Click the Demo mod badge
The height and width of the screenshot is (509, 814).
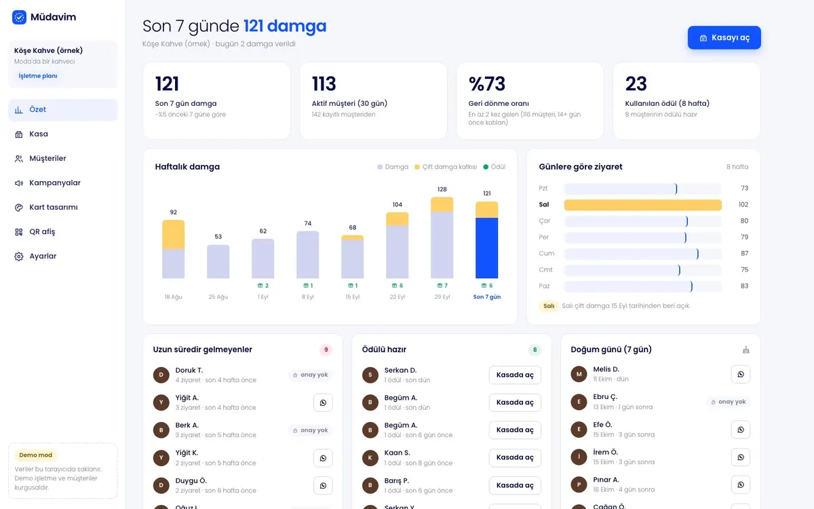click(36, 455)
